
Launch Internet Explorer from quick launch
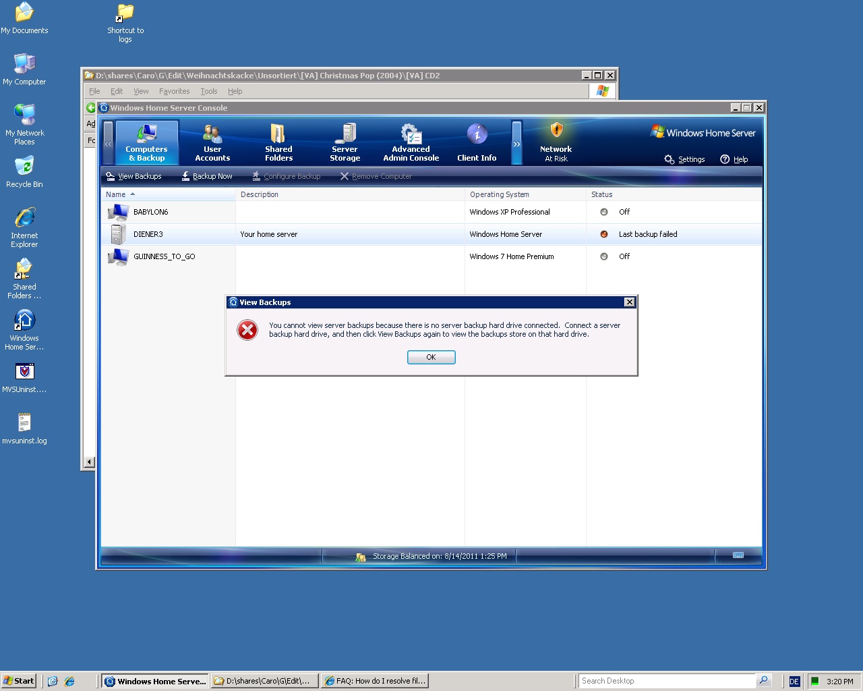pyautogui.click(x=69, y=682)
